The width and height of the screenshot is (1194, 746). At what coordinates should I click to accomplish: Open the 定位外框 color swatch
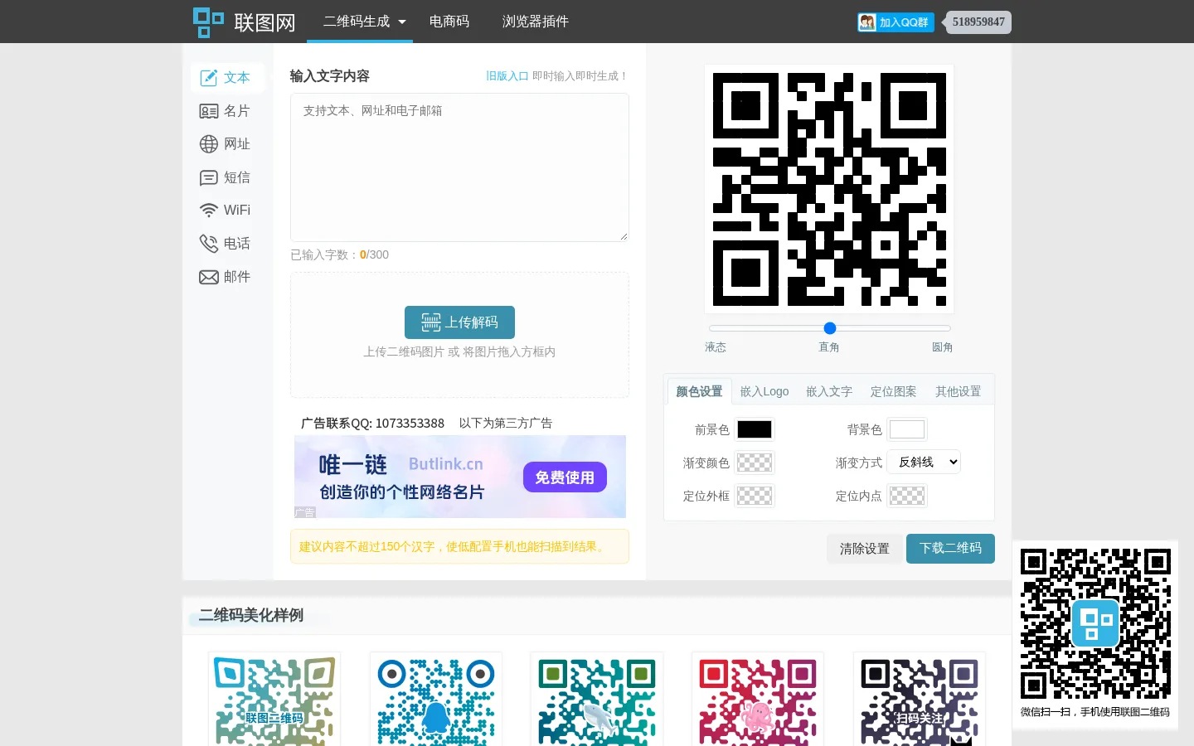click(x=755, y=496)
